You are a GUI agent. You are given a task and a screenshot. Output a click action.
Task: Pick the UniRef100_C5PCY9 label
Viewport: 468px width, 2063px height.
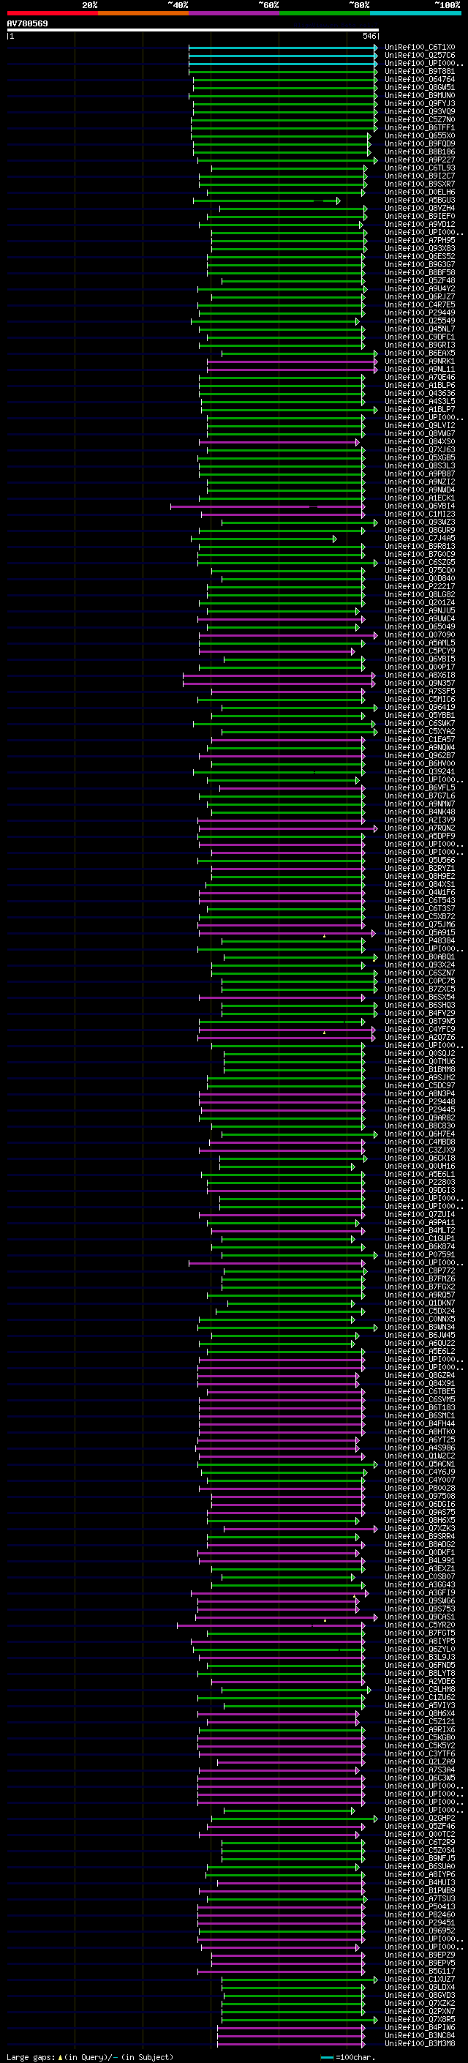click(420, 651)
